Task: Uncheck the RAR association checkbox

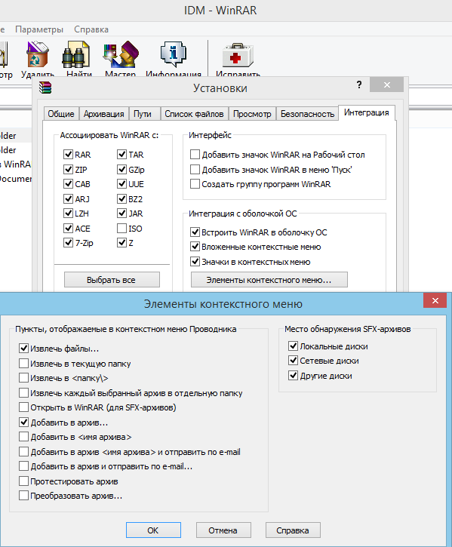Action: pos(68,155)
